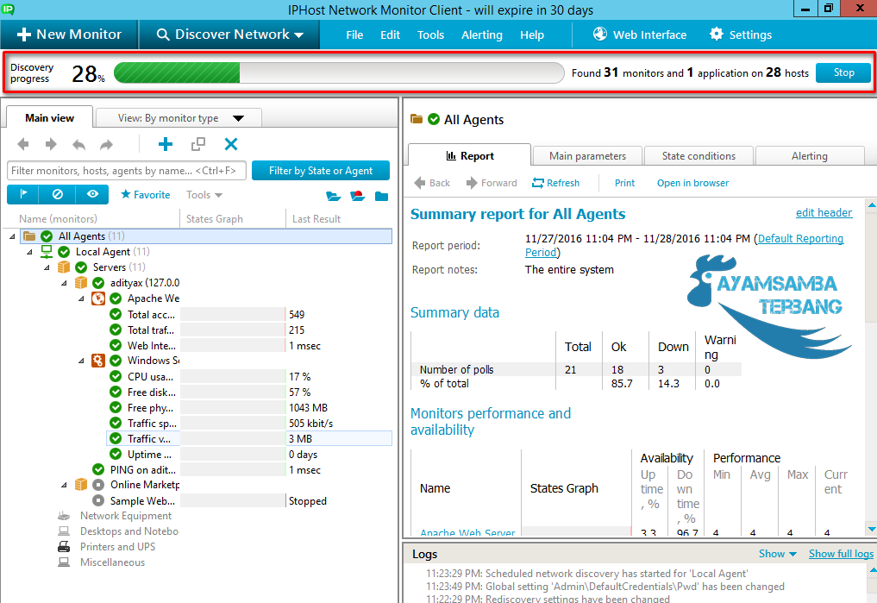The width and height of the screenshot is (877, 603).
Task: Refresh the report
Action: tap(556, 183)
